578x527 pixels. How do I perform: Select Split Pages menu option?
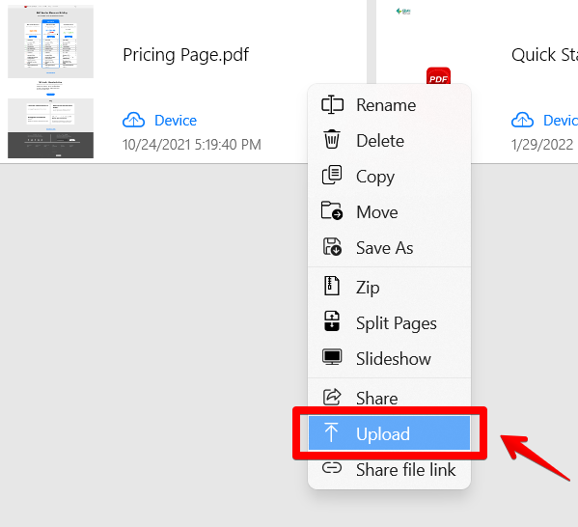click(x=389, y=323)
